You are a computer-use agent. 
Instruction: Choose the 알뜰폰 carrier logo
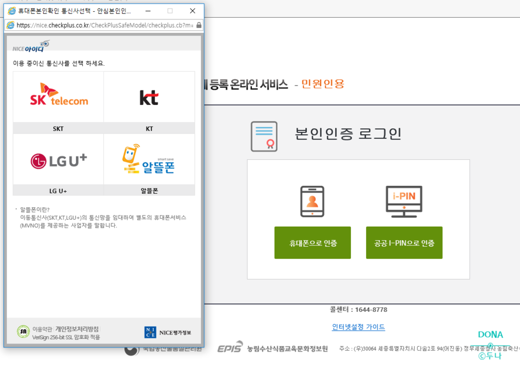(149, 159)
